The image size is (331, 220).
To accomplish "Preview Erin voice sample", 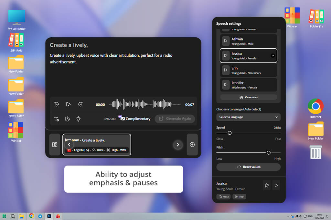I will point(226,70).
